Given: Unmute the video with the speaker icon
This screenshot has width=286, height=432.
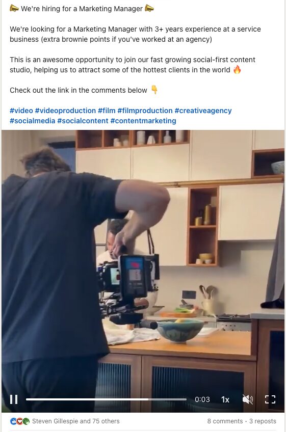Looking at the screenshot, I should pyautogui.click(x=247, y=399).
